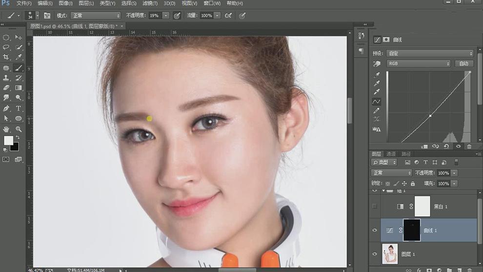Viewport: 483px width, 272px height.
Task: Click the delete adjustment trash icon in Curves panel
Action: pos(469,146)
